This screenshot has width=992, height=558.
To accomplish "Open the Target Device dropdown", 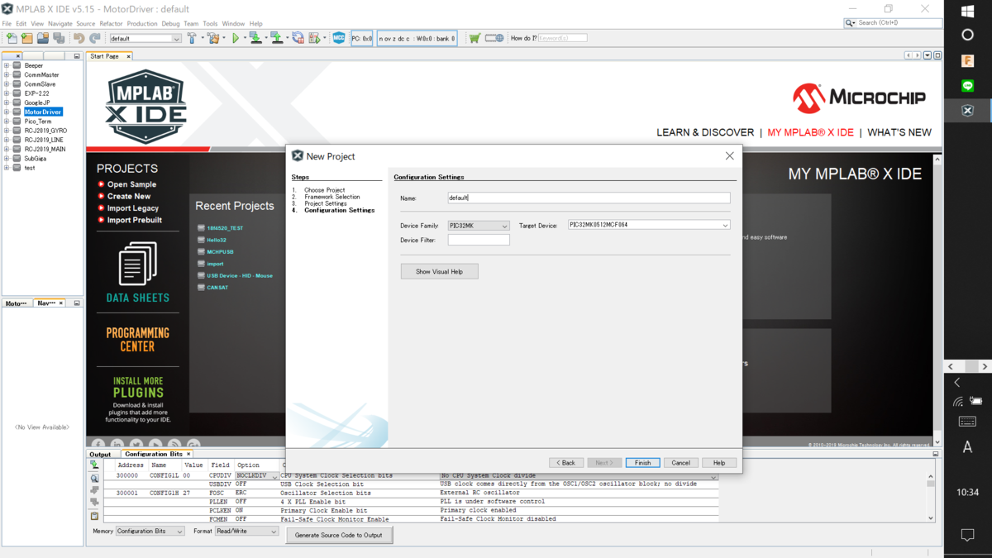I will 649,225.
